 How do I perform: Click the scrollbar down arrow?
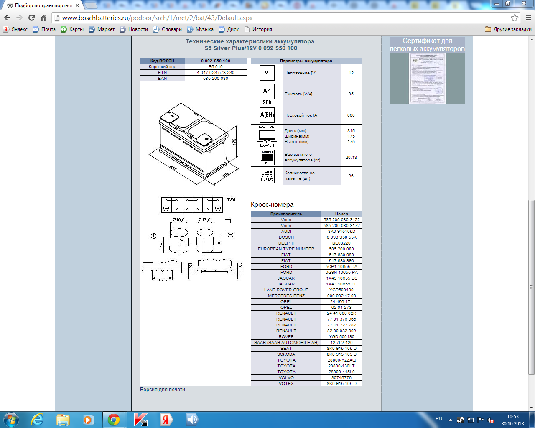coord(531,408)
